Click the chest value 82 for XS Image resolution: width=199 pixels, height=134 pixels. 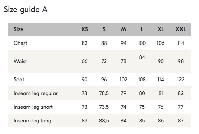click(85, 43)
